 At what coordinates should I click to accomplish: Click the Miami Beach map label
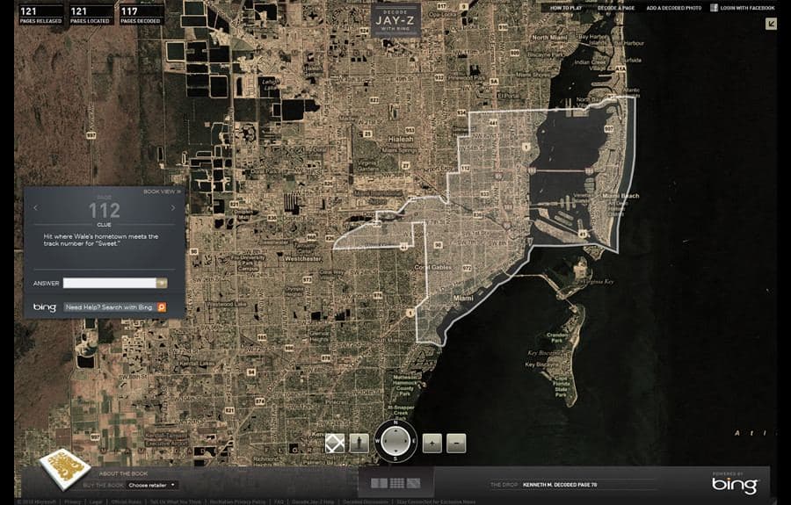(620, 196)
